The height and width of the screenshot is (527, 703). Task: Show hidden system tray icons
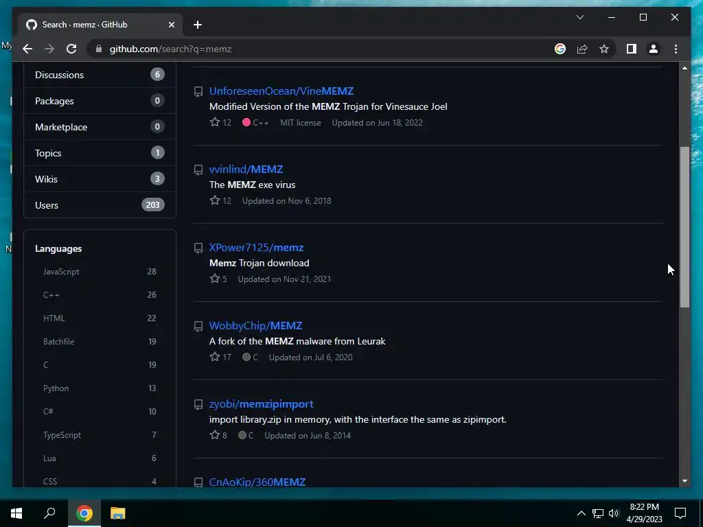tap(581, 513)
